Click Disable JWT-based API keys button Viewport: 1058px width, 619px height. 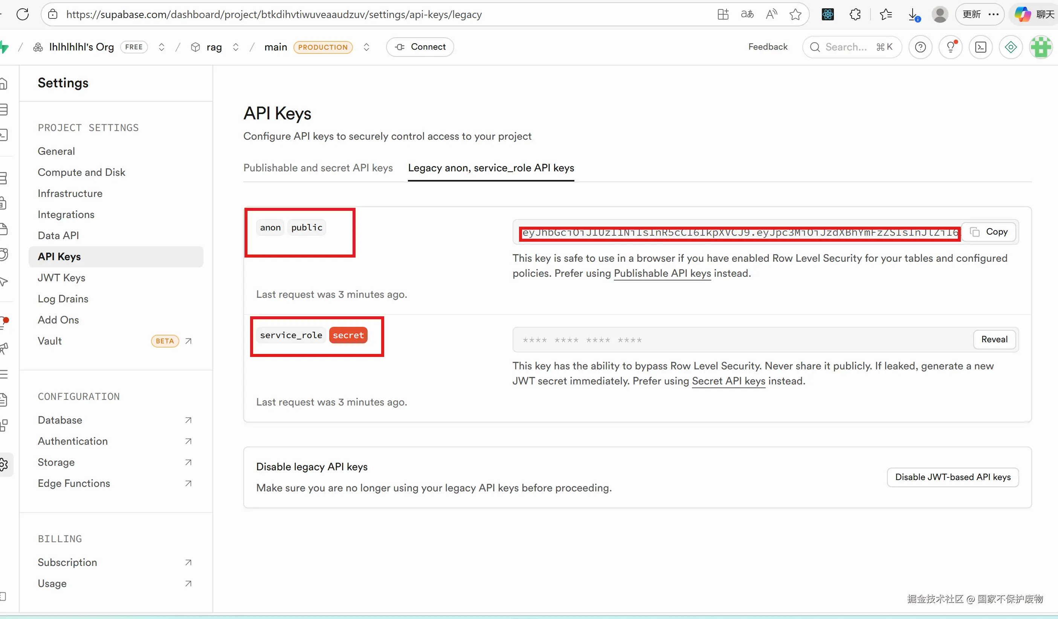coord(953,477)
